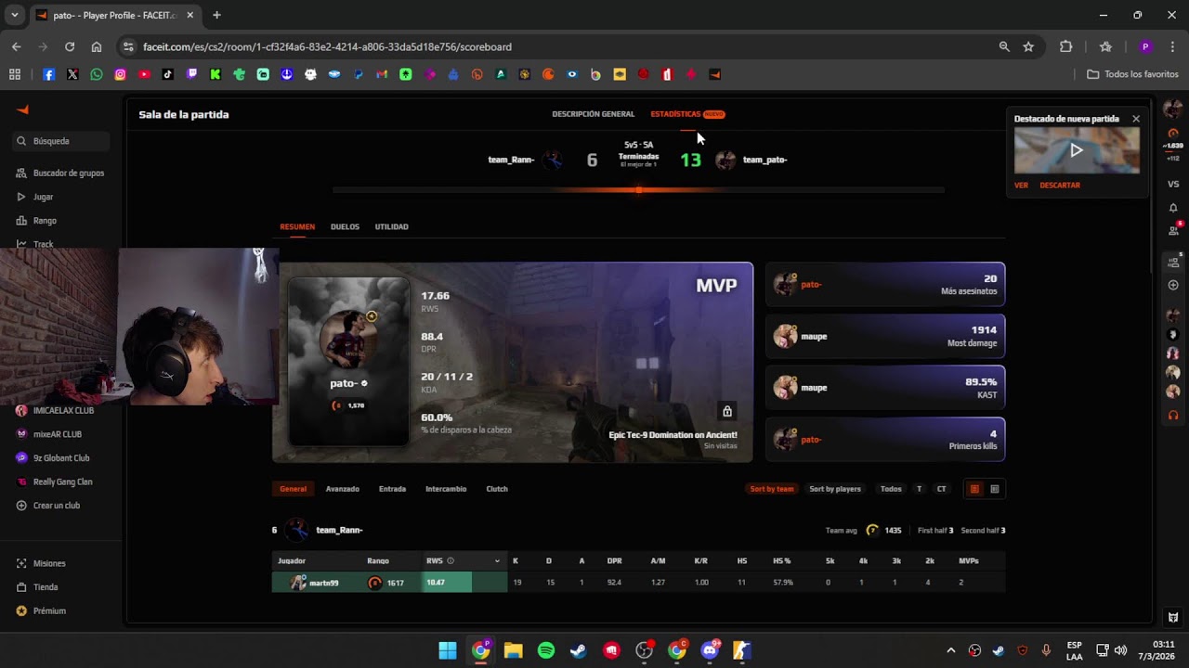Open Steam from the taskbar
Screen dimensions: 1189x668
pyautogui.click(x=579, y=650)
